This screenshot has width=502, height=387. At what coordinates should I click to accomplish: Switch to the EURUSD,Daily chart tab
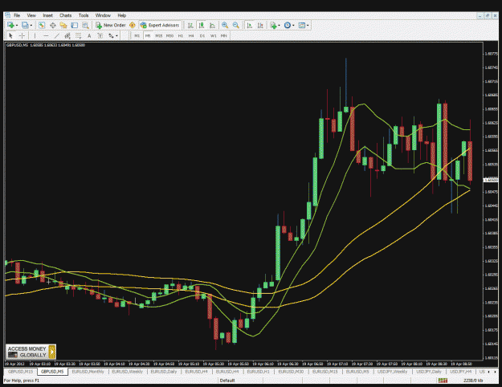tap(164, 372)
